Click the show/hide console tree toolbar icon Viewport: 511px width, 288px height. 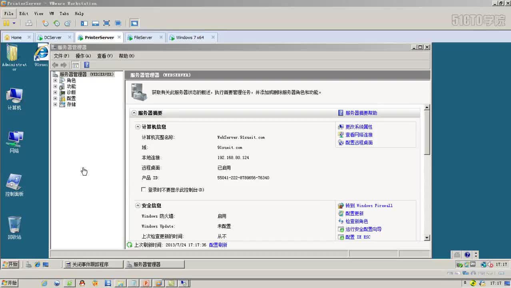point(75,65)
